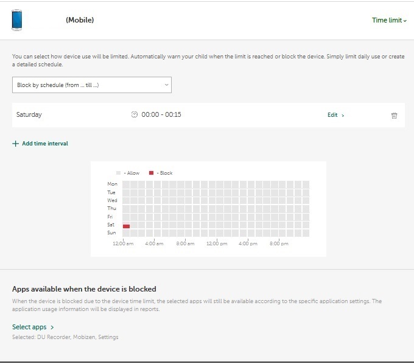The width and height of the screenshot is (414, 364).
Task: Click the (Mobile) device name
Action: point(80,20)
